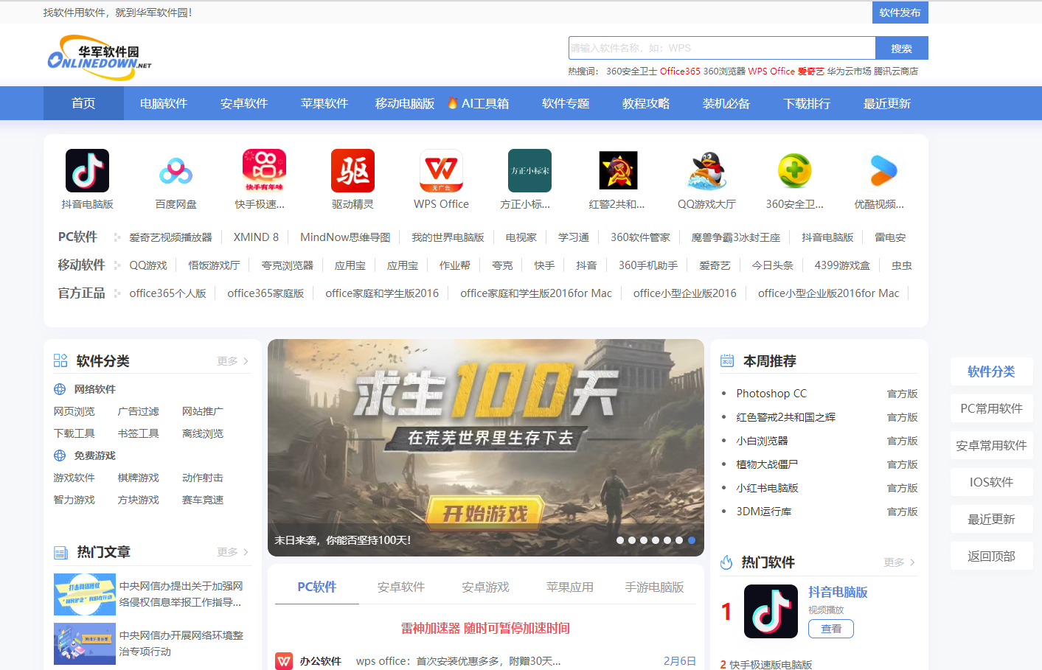The image size is (1042, 670).
Task: Open the Photoshop CC recommendation link
Action: 771,394
